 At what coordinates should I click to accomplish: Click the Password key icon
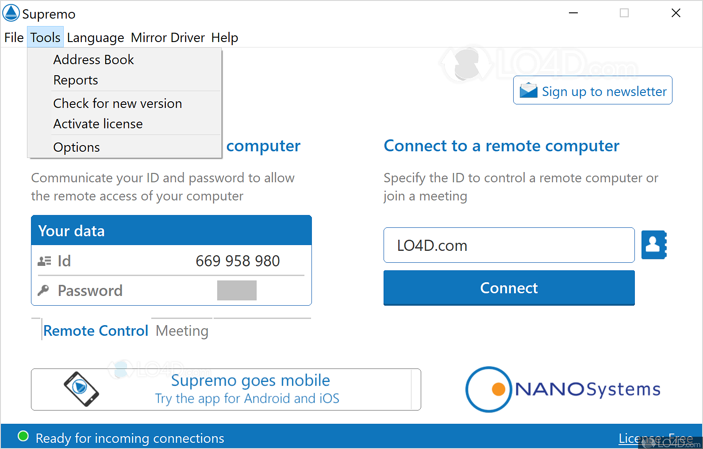click(x=43, y=290)
